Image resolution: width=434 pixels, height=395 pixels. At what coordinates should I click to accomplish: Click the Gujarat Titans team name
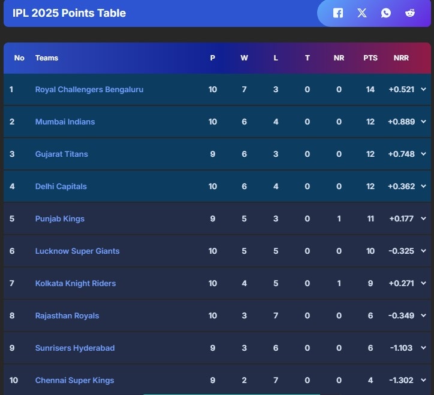61,154
